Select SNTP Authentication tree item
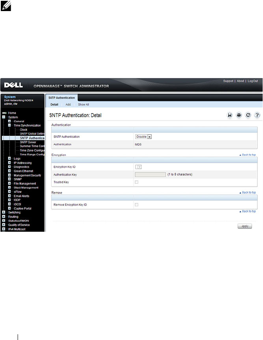Image resolution: width=263 pixels, height=340 pixels. point(32,138)
